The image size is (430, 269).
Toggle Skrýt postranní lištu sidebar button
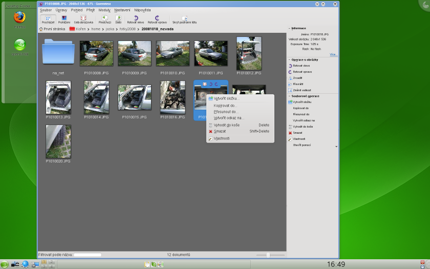(x=184, y=19)
